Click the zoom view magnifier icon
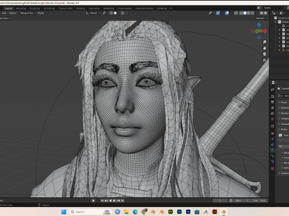 pos(264,42)
